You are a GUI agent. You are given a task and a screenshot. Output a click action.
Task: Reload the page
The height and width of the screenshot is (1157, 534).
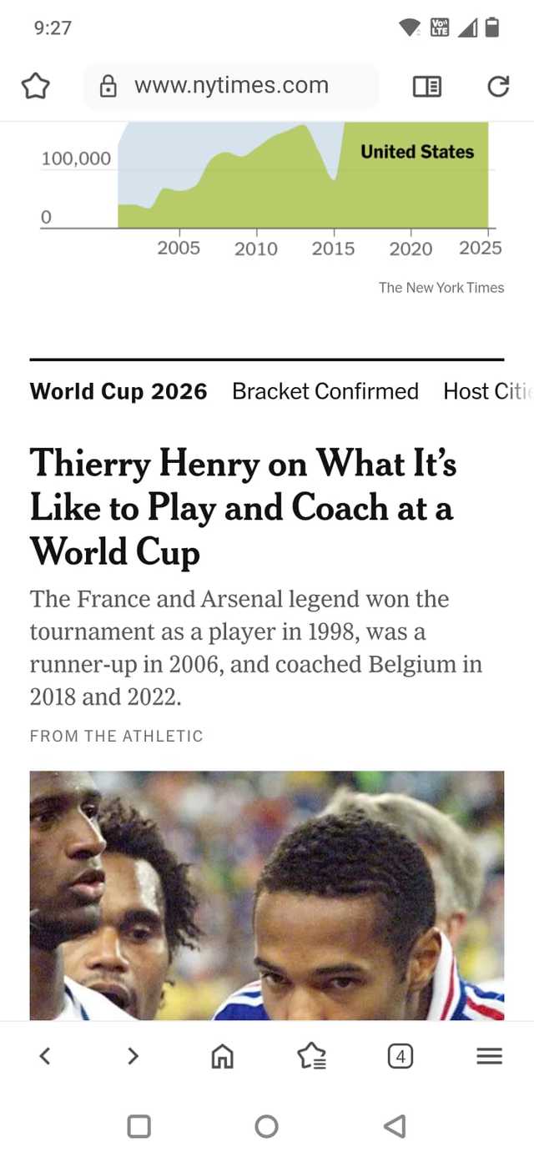point(498,86)
